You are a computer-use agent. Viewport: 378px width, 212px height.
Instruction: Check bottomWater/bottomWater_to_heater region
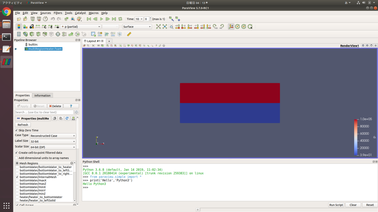(x=17, y=167)
